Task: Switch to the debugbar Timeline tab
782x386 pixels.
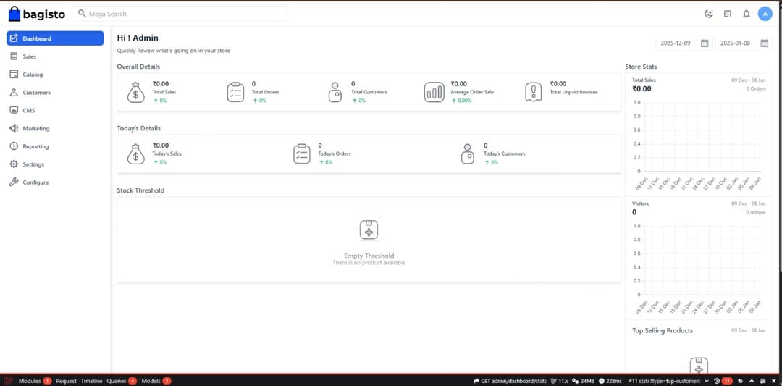Action: click(91, 381)
